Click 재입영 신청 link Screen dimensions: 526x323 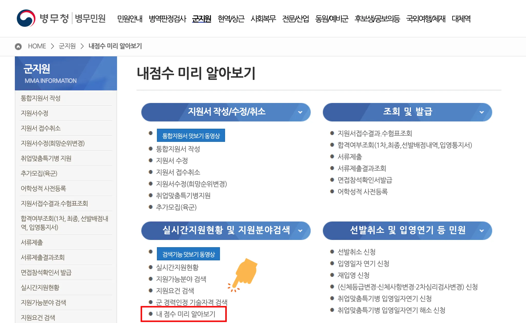(x=353, y=275)
